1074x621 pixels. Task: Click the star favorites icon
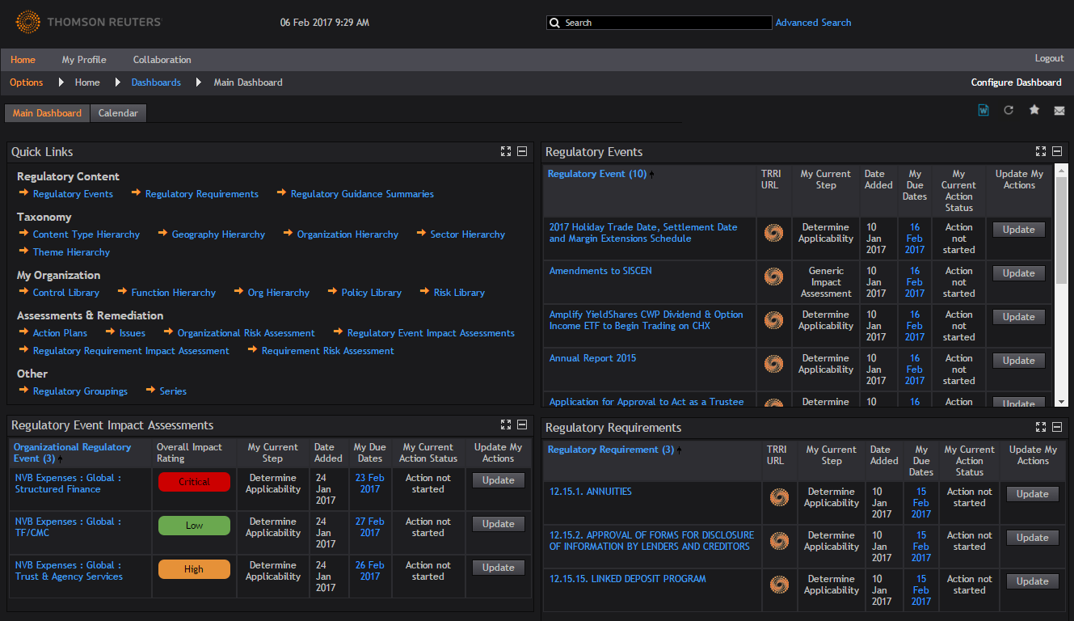coord(1034,110)
